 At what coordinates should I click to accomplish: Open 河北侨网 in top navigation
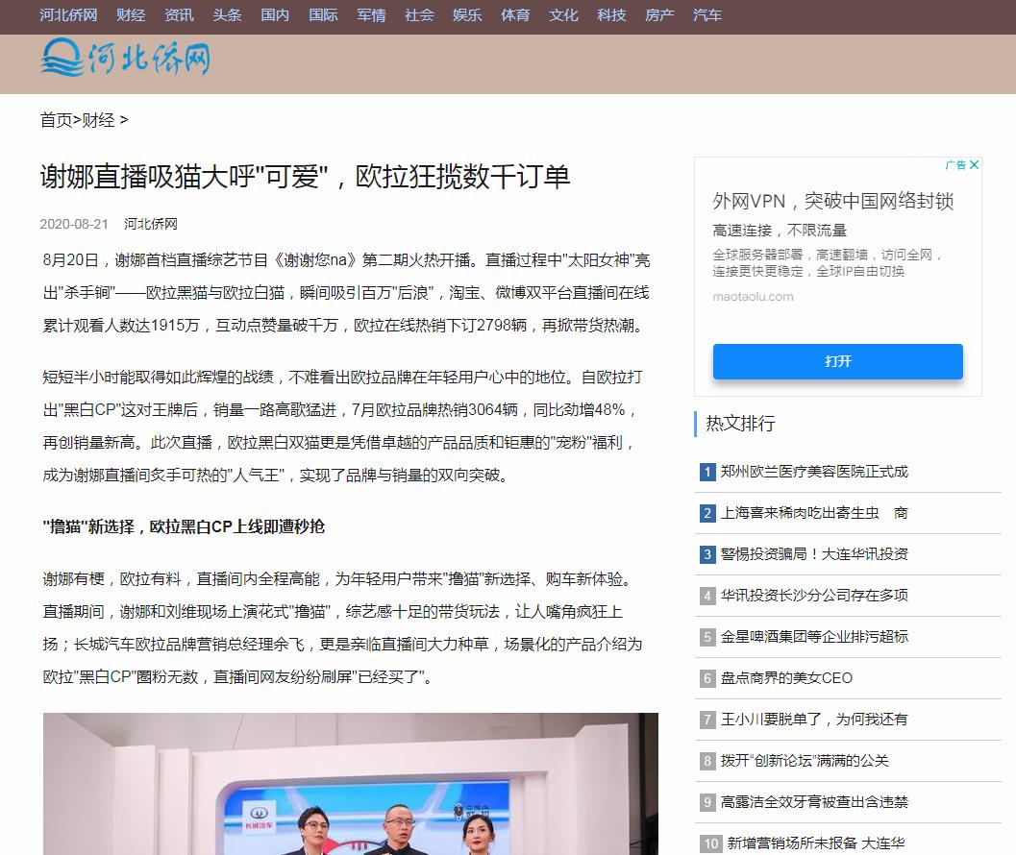tap(68, 15)
